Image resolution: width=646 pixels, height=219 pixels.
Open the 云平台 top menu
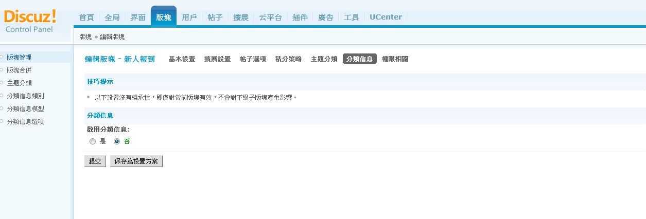coord(270,17)
